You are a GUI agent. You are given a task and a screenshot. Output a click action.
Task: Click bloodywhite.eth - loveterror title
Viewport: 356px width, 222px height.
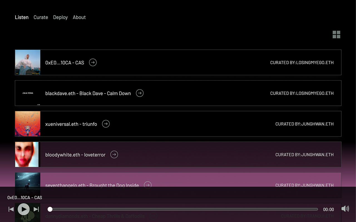75,155
